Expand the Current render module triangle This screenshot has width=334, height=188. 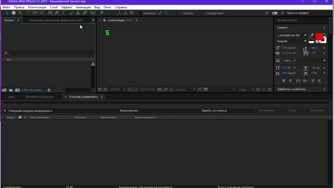click(x=5, y=111)
